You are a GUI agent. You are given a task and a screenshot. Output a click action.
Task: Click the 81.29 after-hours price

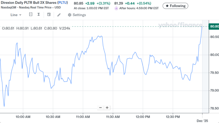coord(119,3)
